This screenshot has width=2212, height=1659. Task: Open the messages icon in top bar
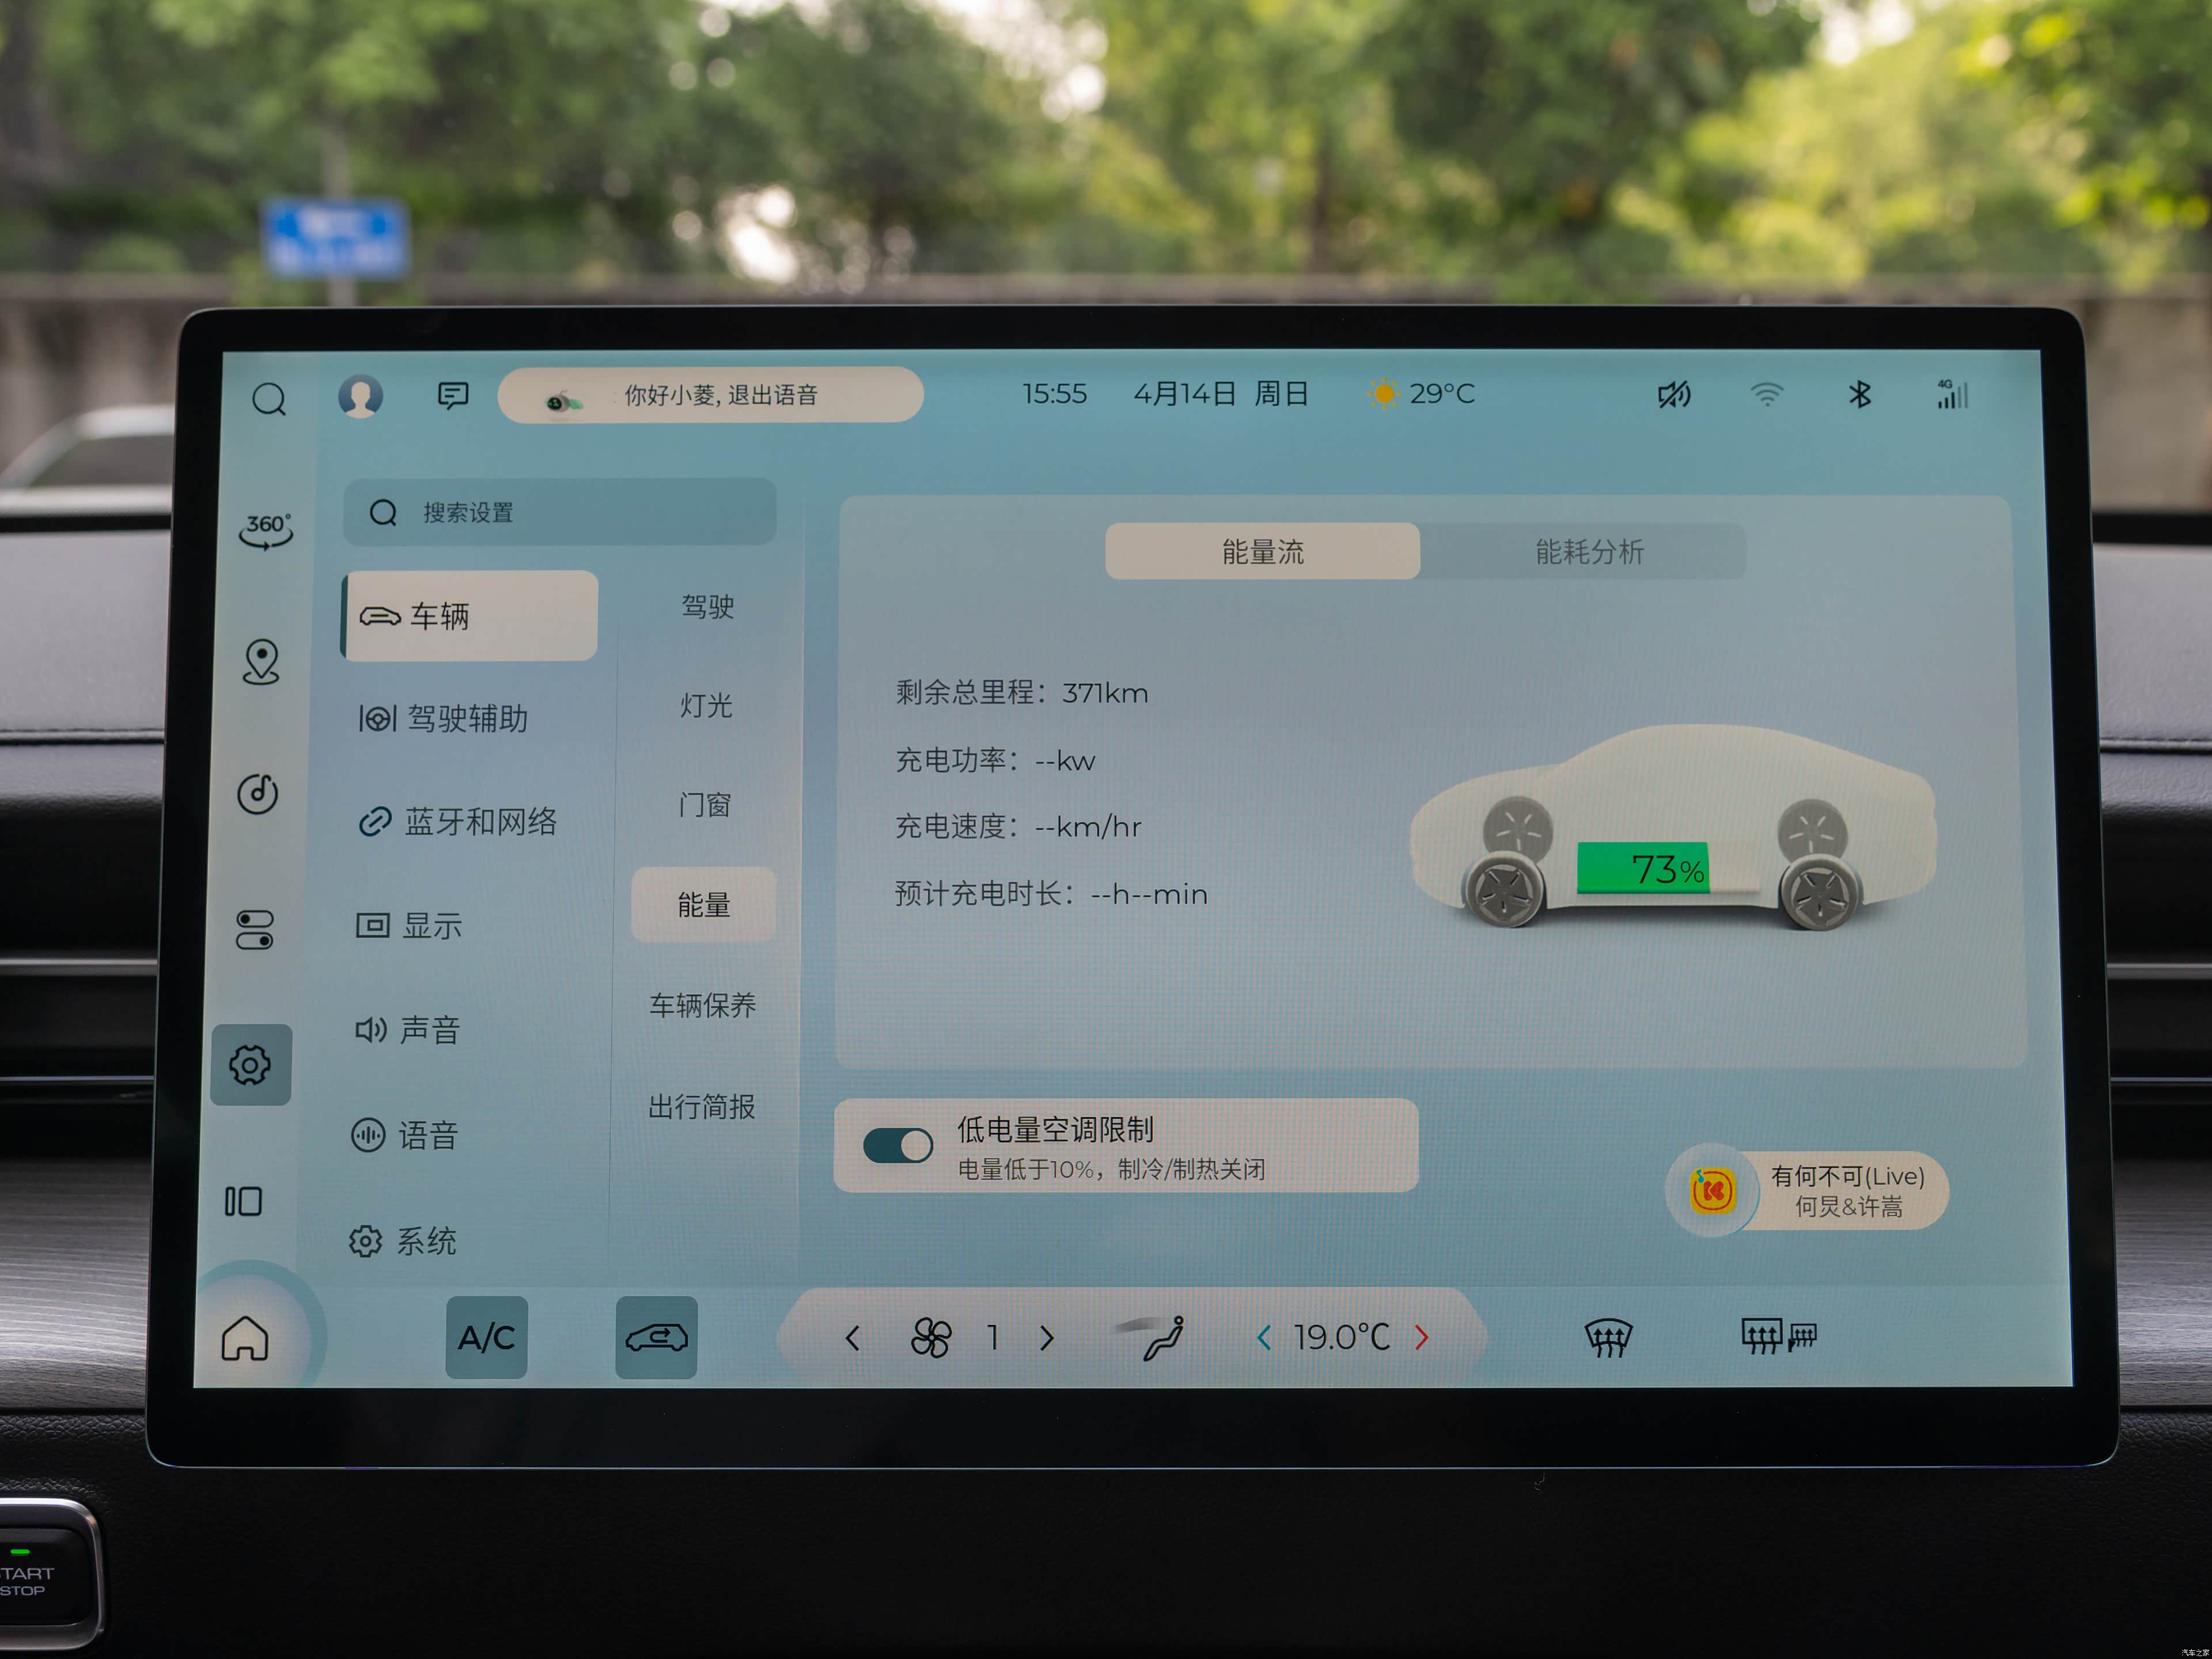point(453,396)
